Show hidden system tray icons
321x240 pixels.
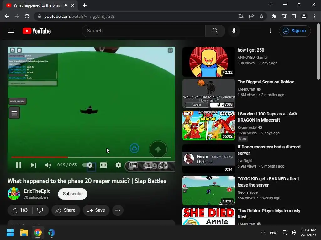(263, 232)
